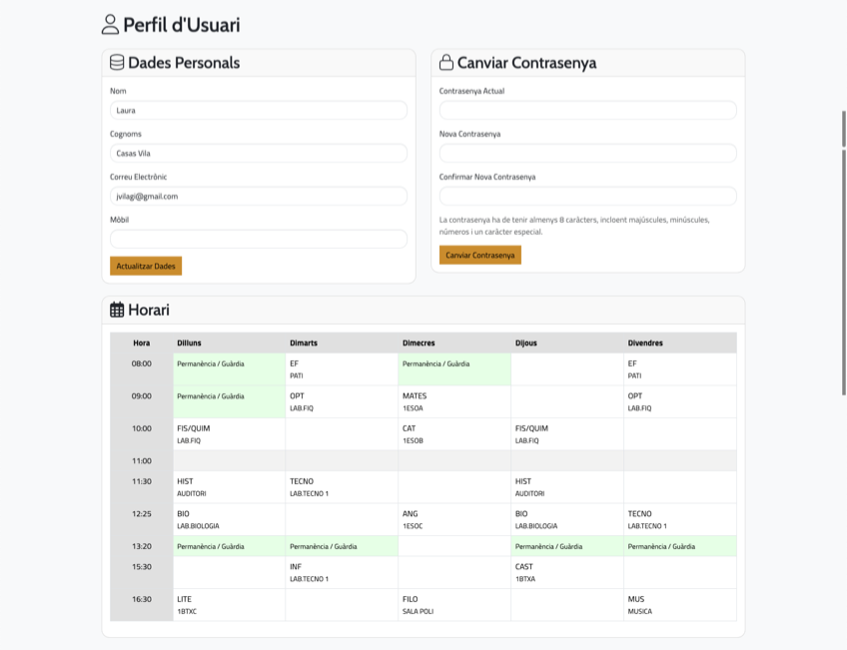Edit the Cognoms field with Casas Vila

click(x=258, y=154)
